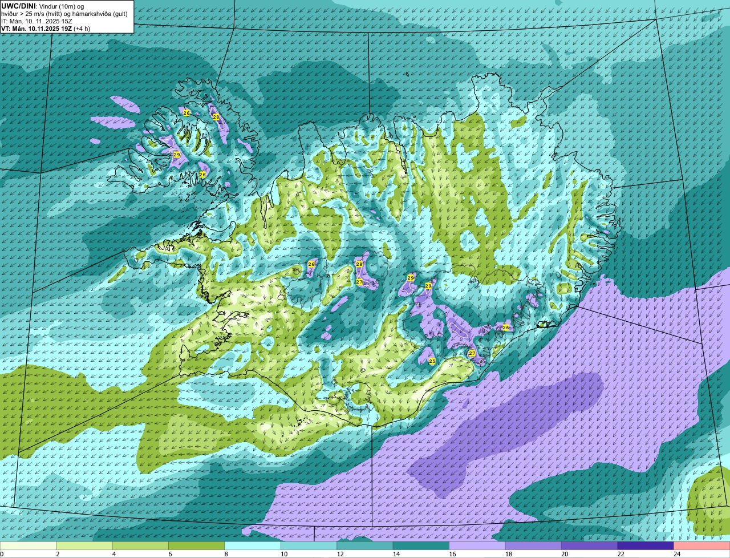Click the legend scale label "12"
Screen dimensions: 730x558
click(x=340, y=554)
